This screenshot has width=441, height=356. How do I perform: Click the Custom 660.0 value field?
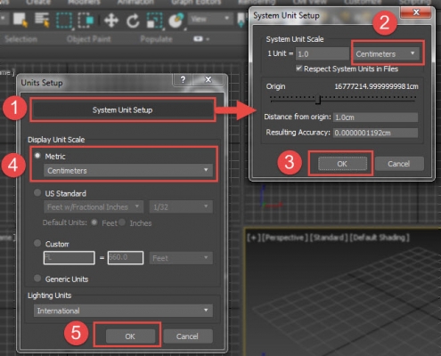pyautogui.click(x=126, y=258)
